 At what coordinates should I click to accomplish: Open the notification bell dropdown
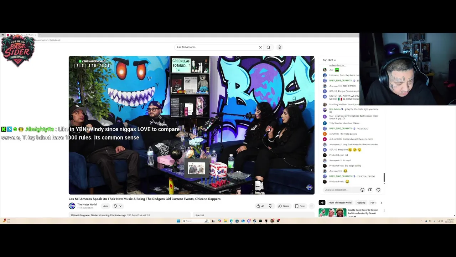click(117, 206)
